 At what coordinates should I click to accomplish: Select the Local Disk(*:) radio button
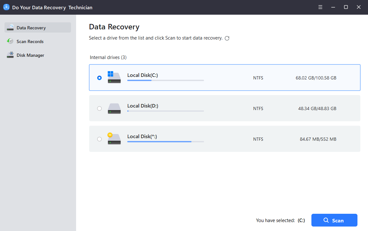99,139
